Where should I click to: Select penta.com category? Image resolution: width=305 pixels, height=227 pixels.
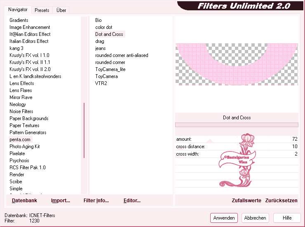point(20,140)
